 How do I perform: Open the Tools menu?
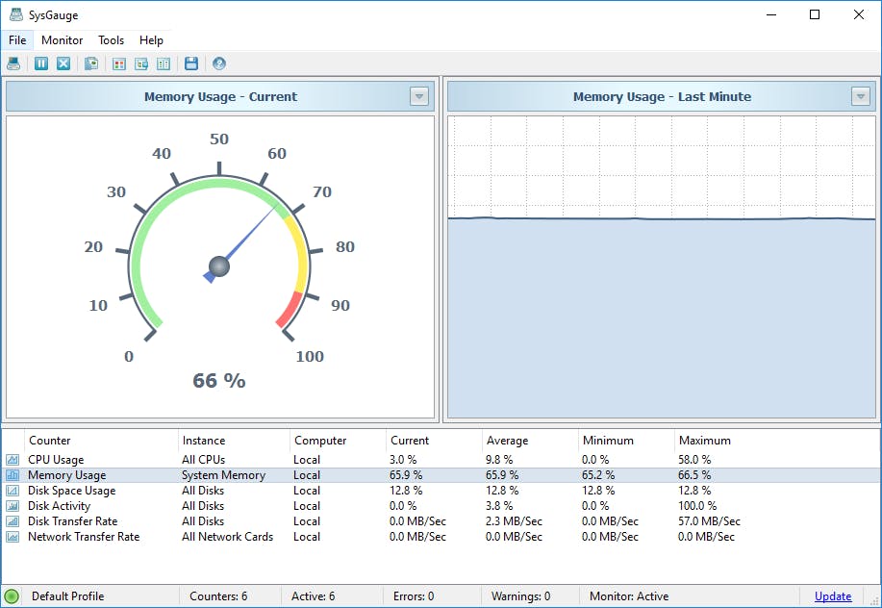click(x=111, y=40)
